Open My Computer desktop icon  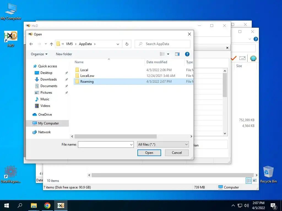tap(11, 12)
